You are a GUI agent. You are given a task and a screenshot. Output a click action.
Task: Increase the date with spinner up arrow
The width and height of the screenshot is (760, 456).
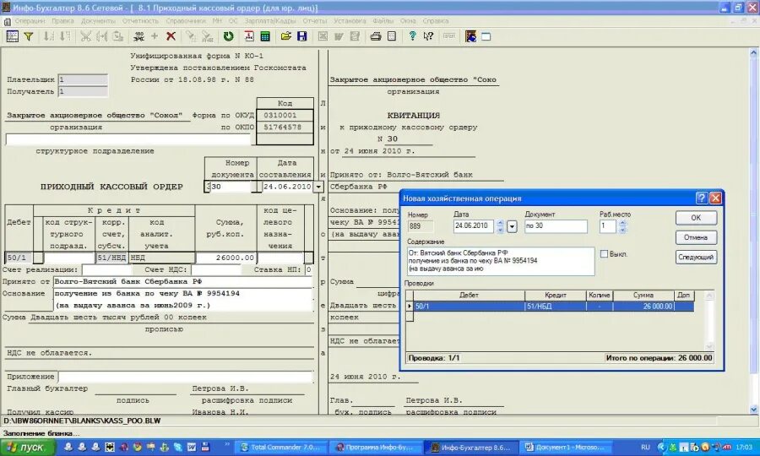(500, 223)
